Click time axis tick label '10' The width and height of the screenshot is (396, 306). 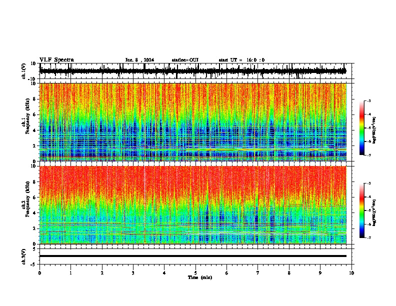(x=351, y=273)
